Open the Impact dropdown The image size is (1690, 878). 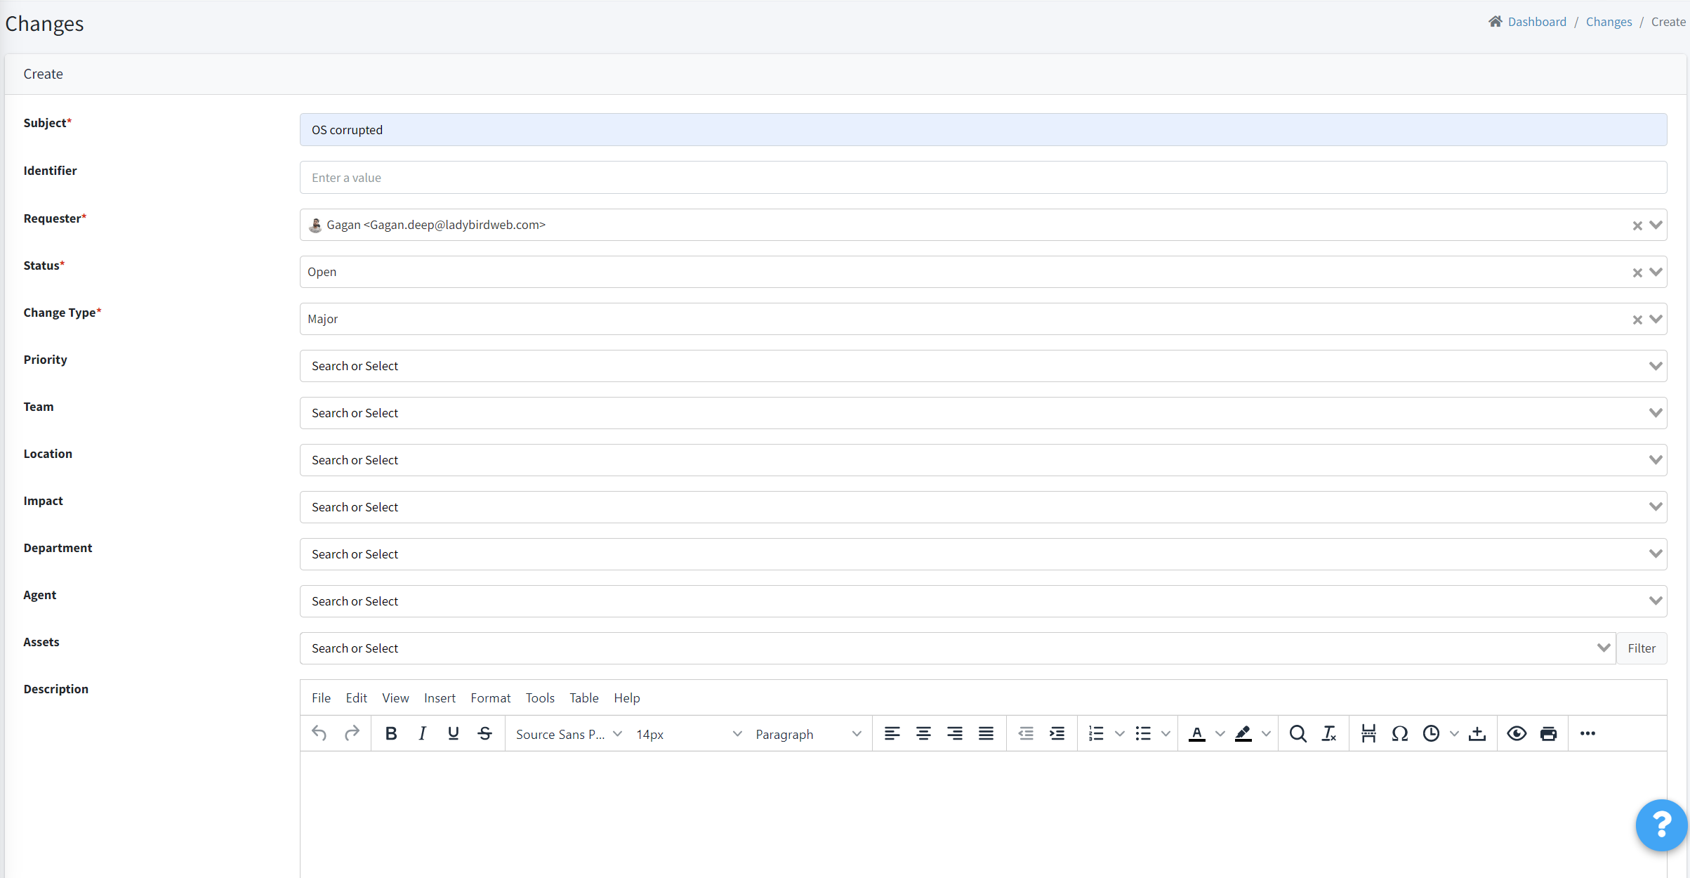(x=983, y=507)
